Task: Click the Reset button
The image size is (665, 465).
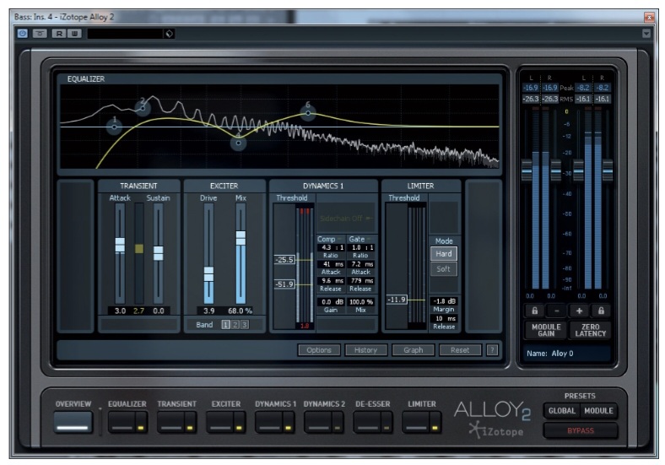Action: [x=460, y=350]
